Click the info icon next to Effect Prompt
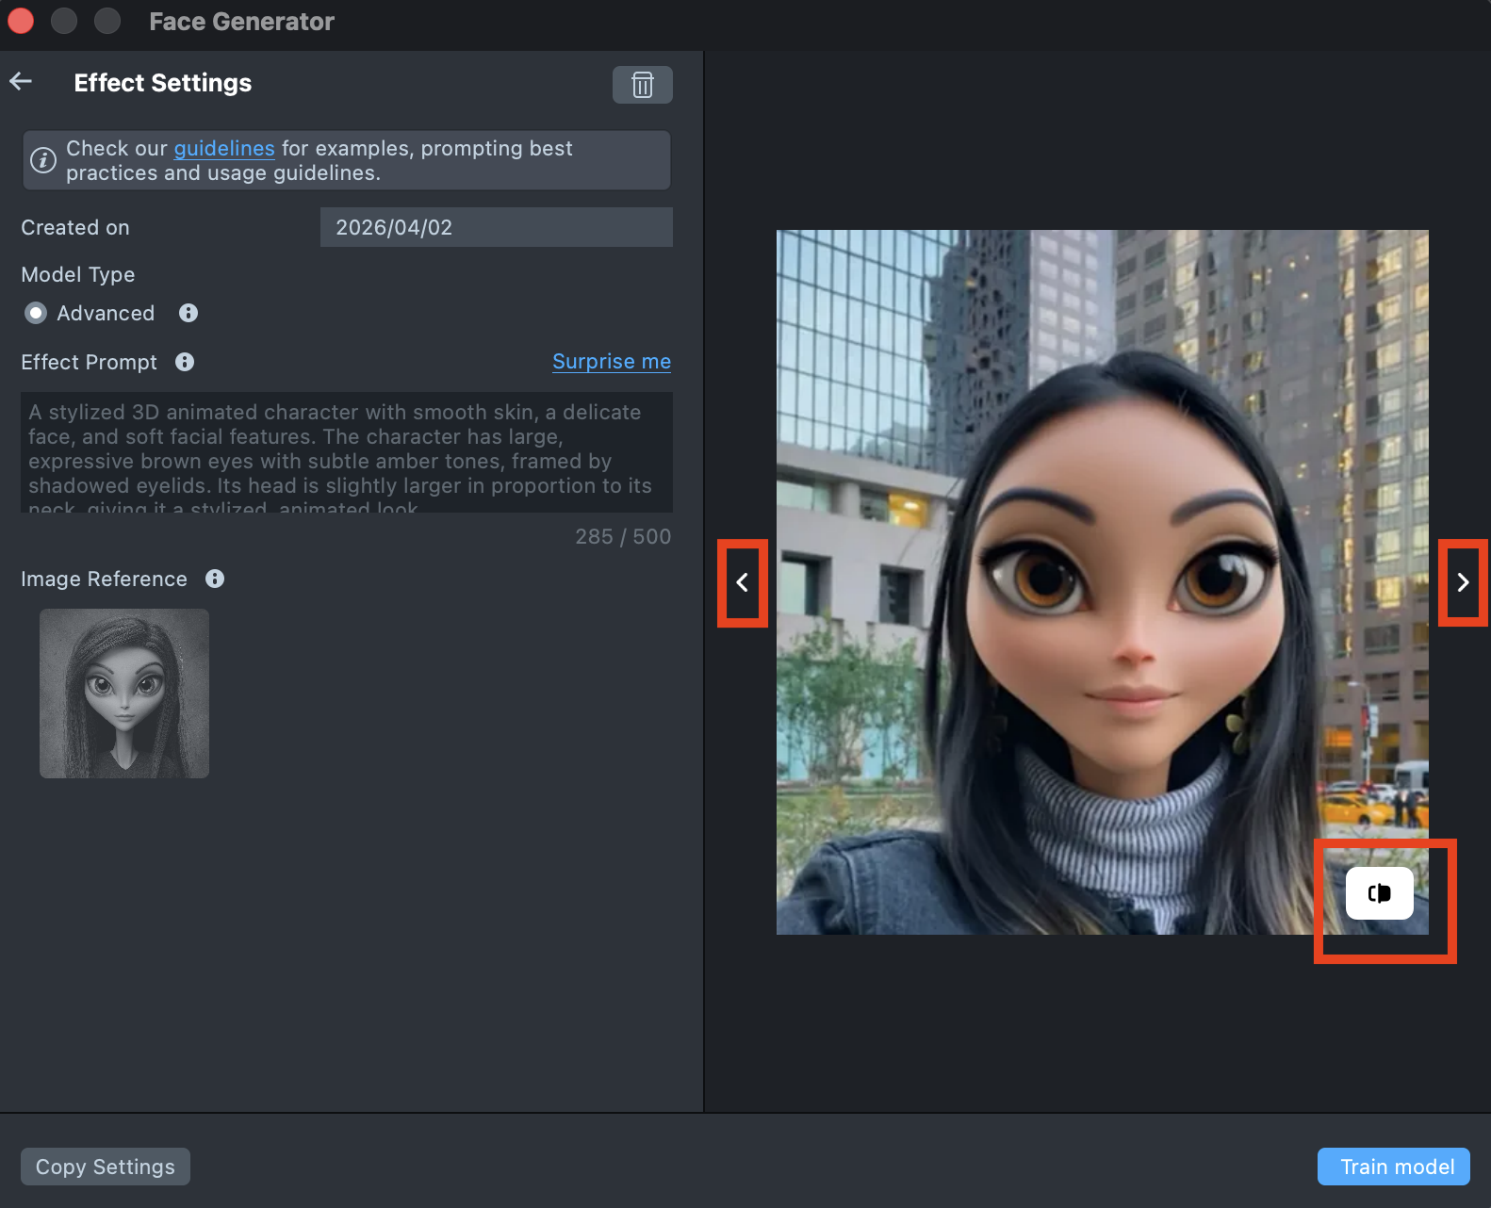Screen dimensions: 1491x1208 (x=185, y=362)
